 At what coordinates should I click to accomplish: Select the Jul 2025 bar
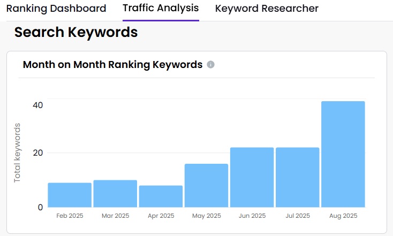tap(297, 177)
